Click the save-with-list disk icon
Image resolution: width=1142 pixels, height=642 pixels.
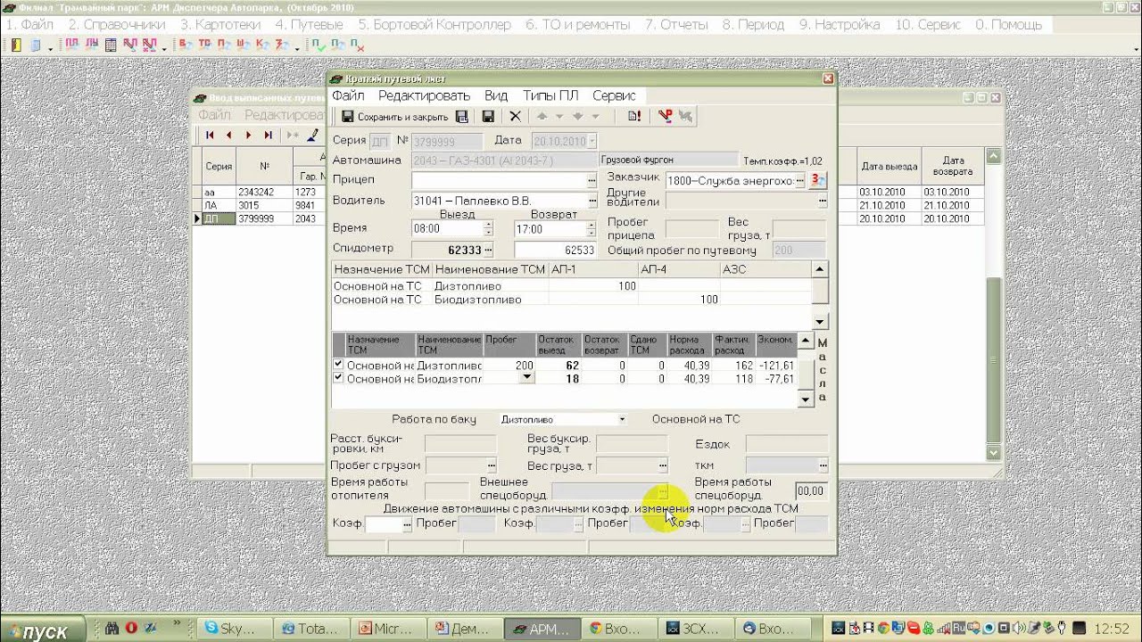click(462, 117)
